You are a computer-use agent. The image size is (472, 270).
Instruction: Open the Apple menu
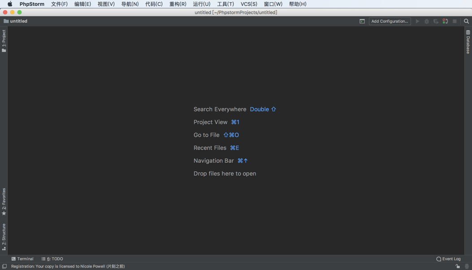click(9, 4)
